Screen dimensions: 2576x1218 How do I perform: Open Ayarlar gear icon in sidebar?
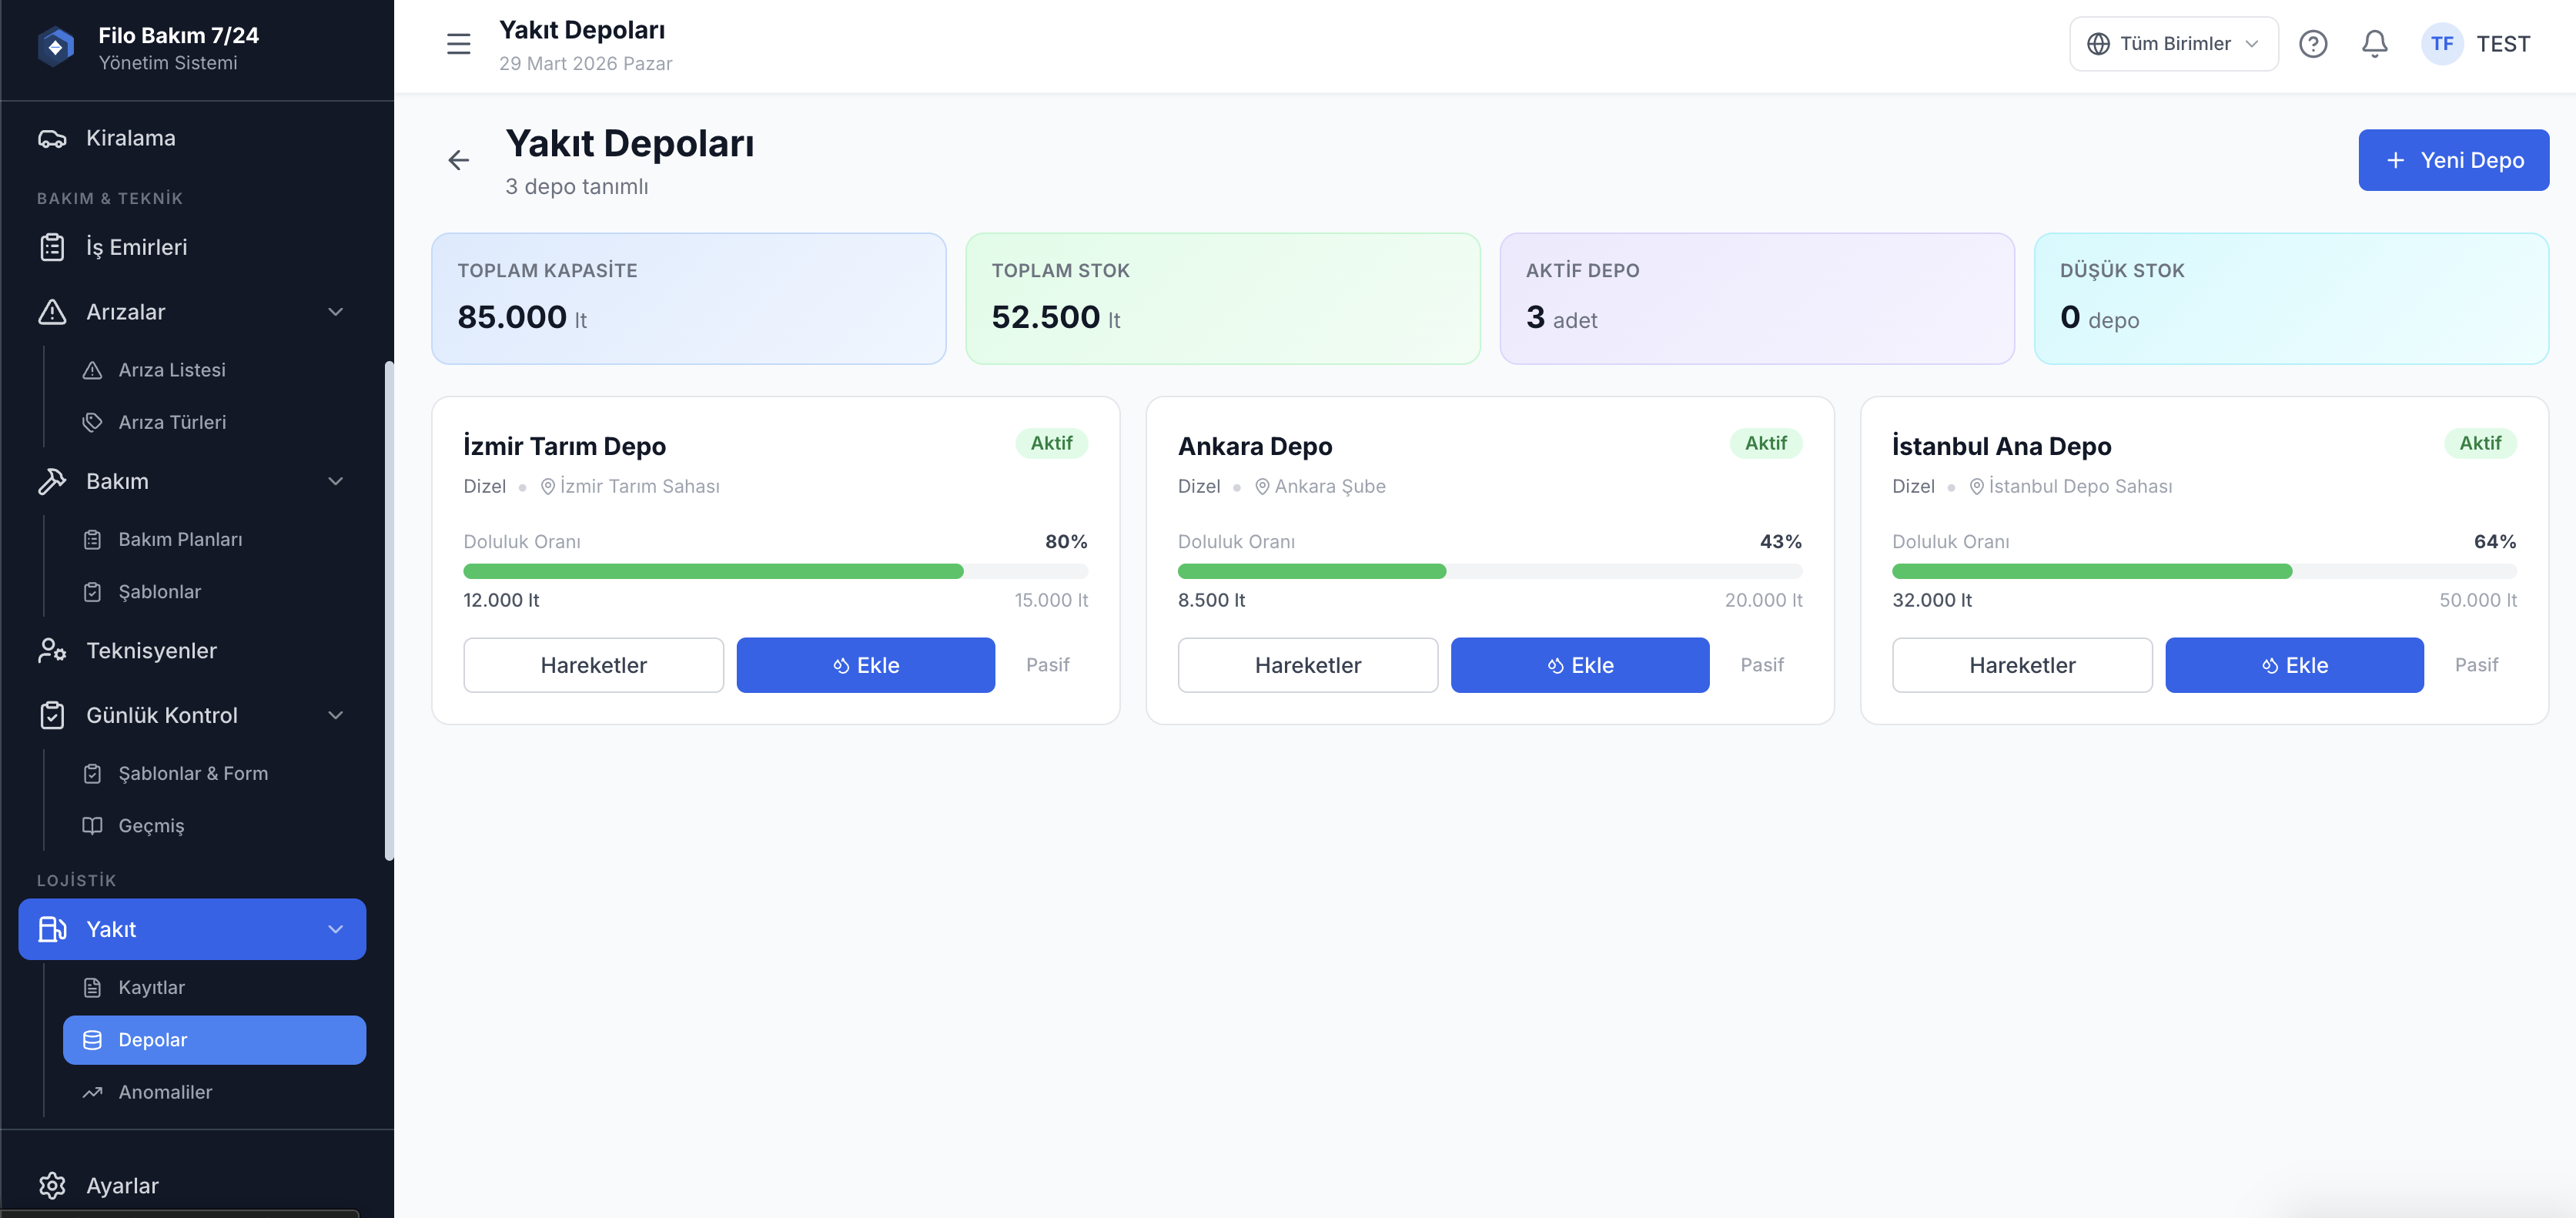click(52, 1185)
